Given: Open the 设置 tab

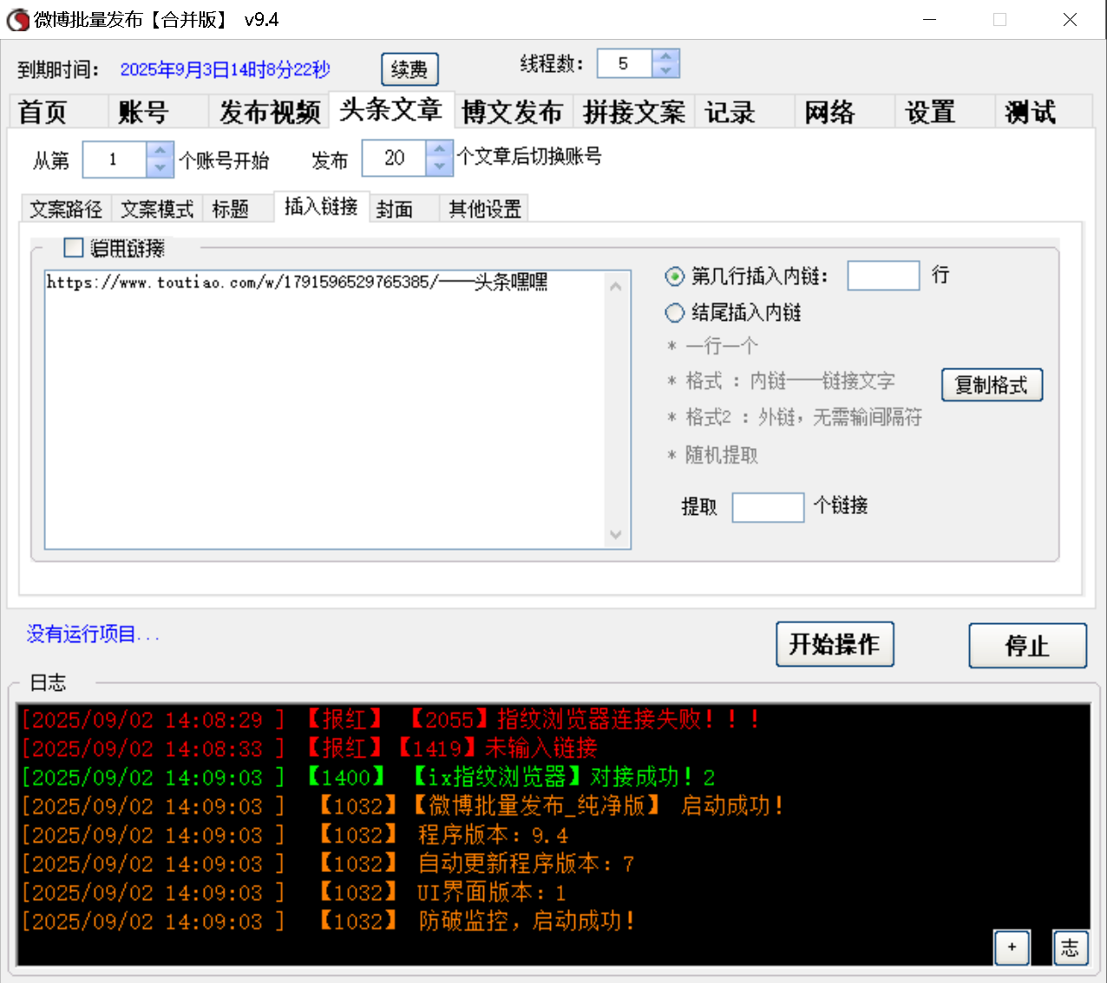Looking at the screenshot, I should (929, 112).
